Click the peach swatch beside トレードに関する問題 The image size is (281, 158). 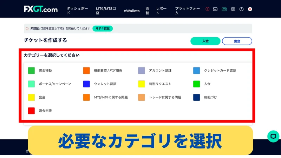[x=142, y=97]
